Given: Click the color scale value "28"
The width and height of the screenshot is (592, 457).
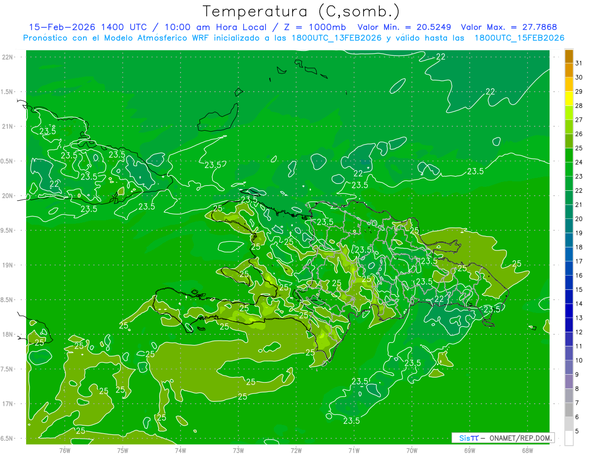Looking at the screenshot, I should [x=579, y=105].
